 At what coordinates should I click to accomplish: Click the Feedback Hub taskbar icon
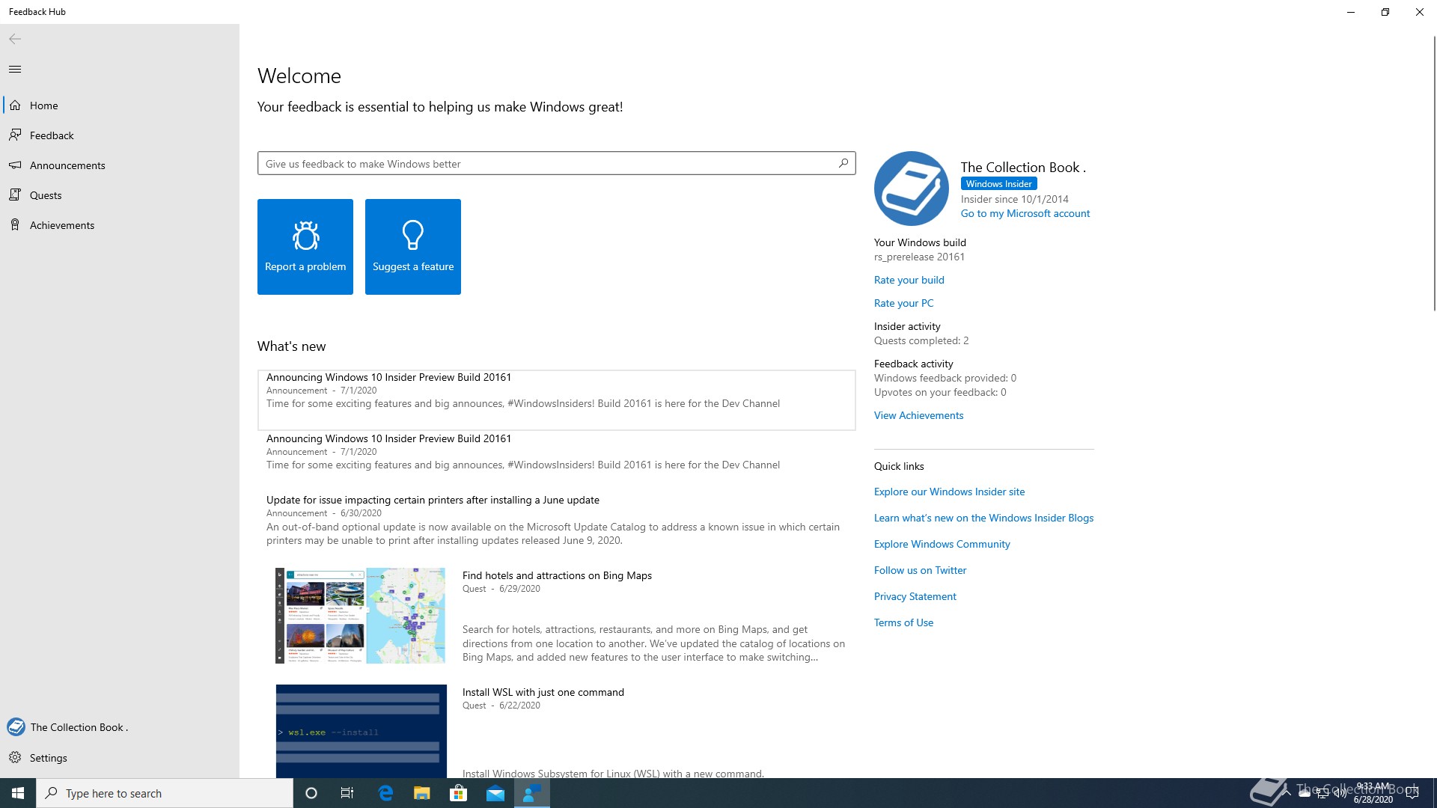click(532, 793)
